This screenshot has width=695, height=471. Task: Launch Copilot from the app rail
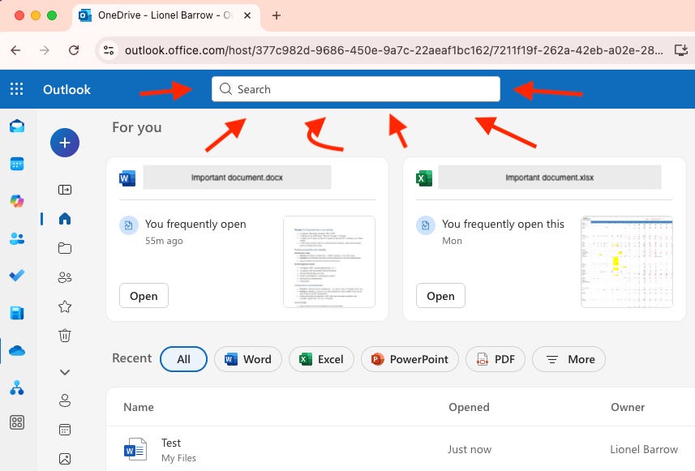pos(17,202)
